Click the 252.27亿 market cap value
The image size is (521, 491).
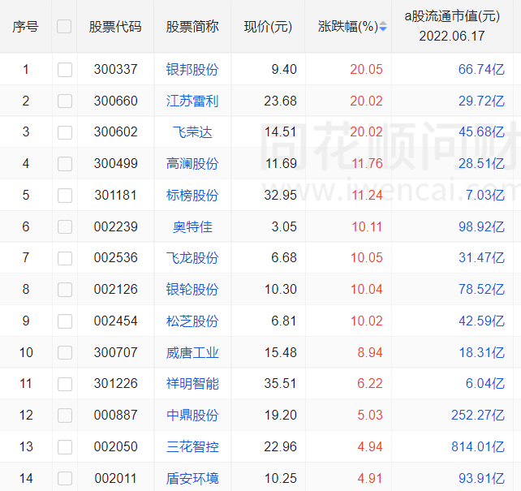[478, 416]
